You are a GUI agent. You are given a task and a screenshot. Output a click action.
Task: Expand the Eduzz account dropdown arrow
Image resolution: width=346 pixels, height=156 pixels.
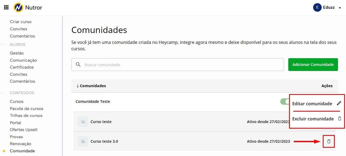pyautogui.click(x=340, y=8)
